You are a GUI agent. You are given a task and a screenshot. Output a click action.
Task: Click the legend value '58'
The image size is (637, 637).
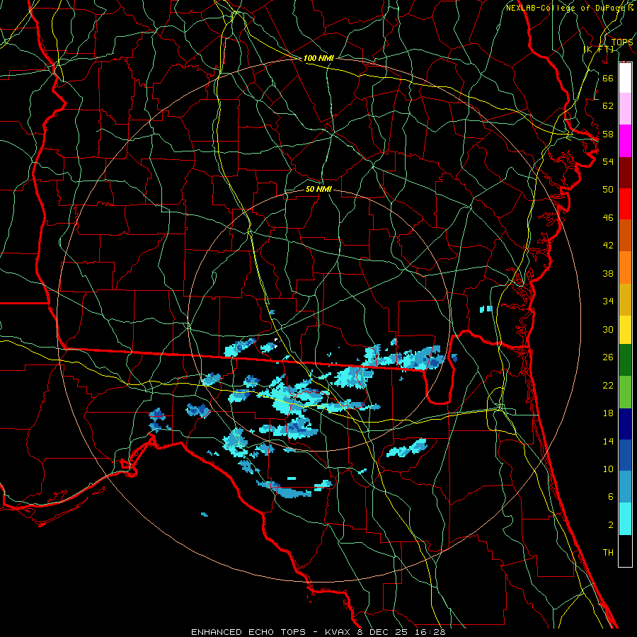(x=608, y=134)
